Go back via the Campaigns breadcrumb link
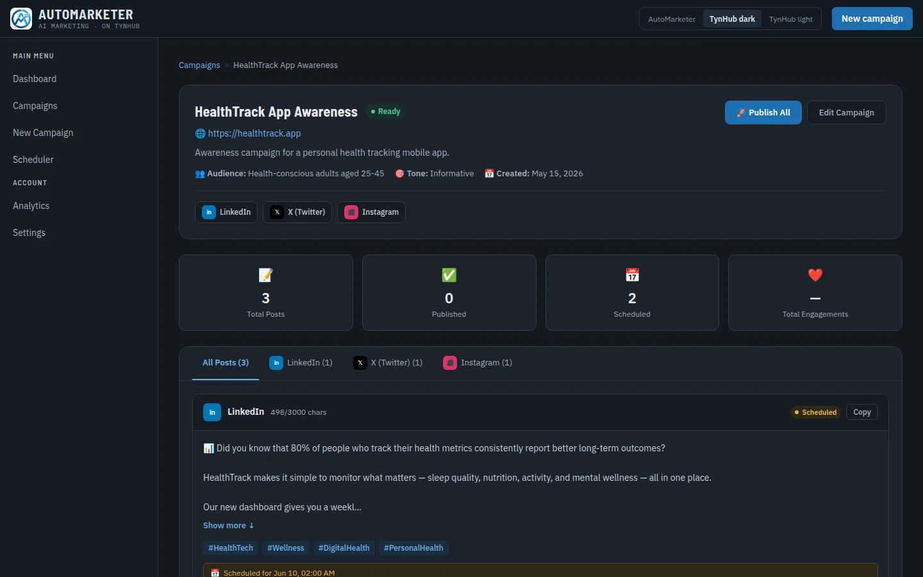The image size is (923, 577). coord(199,65)
